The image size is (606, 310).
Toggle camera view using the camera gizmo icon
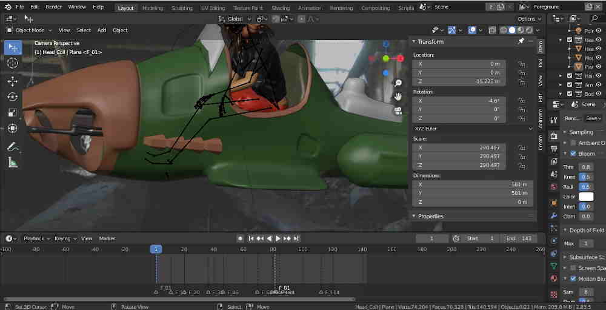398,110
